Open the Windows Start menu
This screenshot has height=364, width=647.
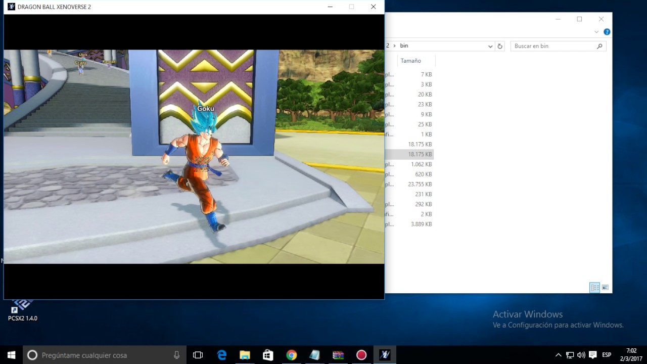11,355
